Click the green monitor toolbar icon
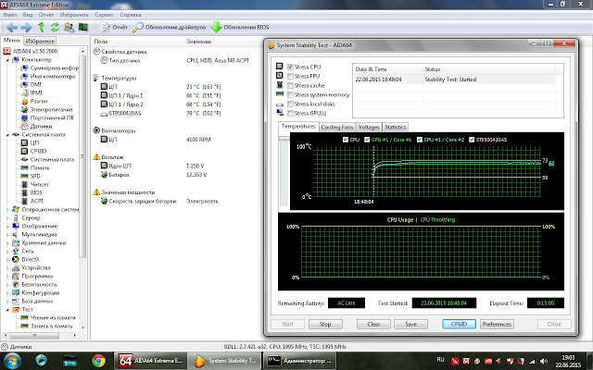Viewport: 593px width, 370px height. click(x=82, y=27)
